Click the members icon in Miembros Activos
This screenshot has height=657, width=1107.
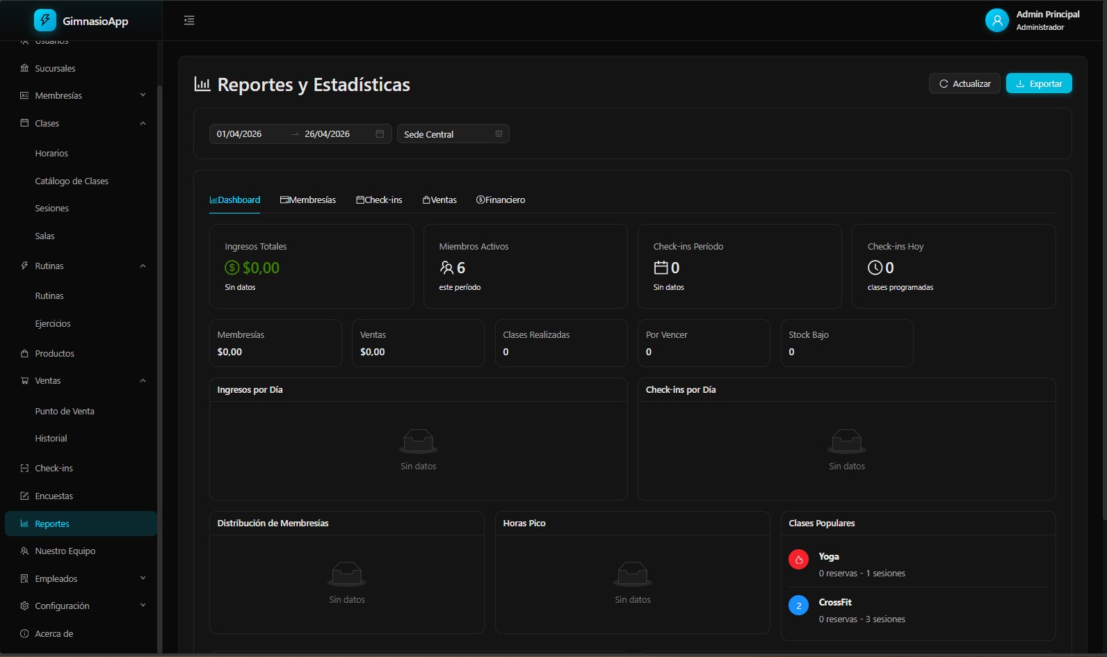tap(446, 268)
